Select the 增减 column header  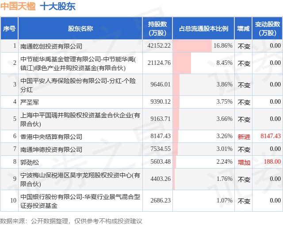point(243,28)
